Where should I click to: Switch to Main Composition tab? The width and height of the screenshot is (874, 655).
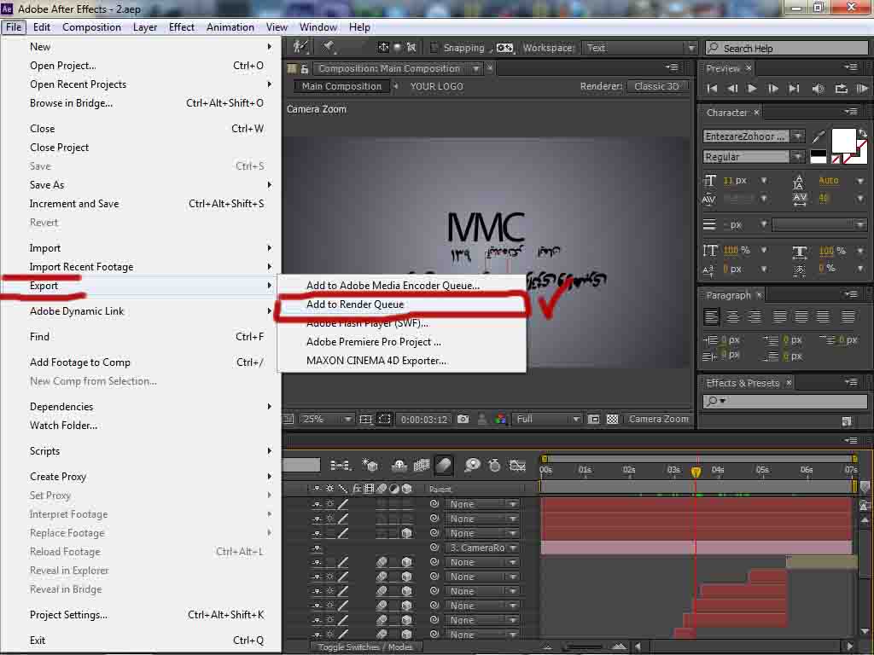(x=341, y=87)
